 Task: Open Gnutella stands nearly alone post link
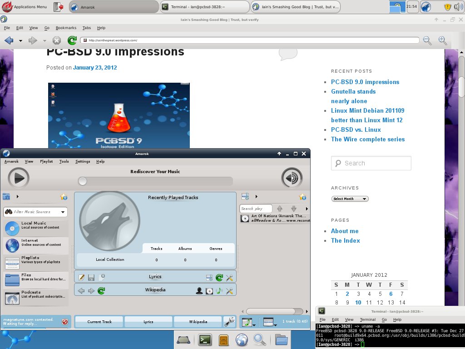coord(353,96)
